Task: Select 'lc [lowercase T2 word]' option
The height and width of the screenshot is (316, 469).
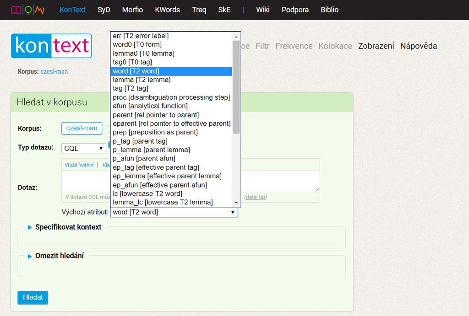Action: (x=171, y=194)
